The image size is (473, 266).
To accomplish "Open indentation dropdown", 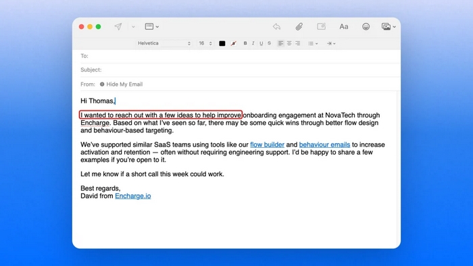I will [x=331, y=43].
